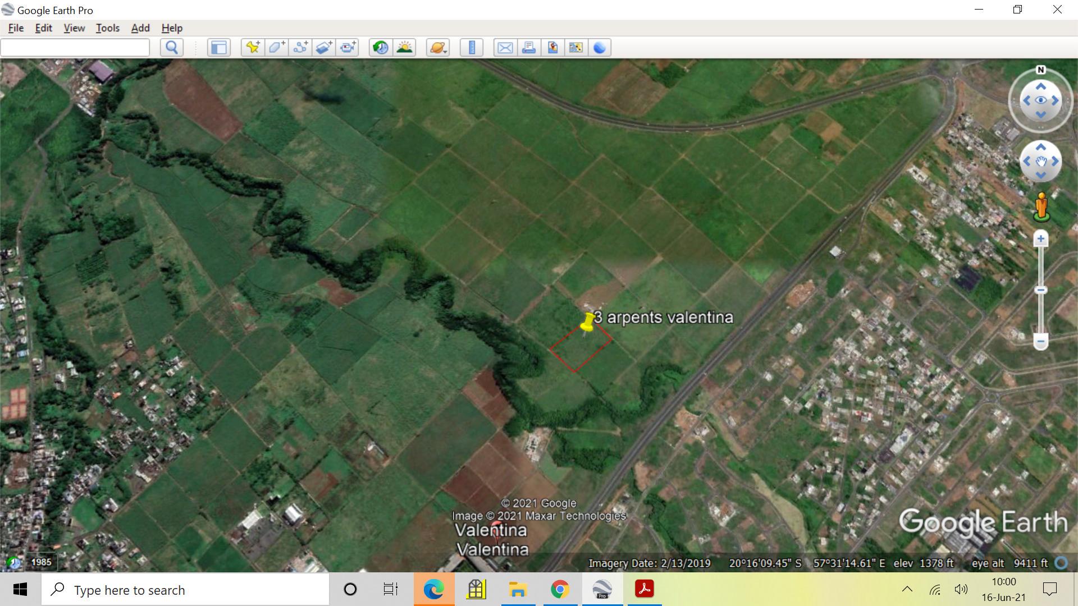
Task: Select the Add Path tool
Action: (x=300, y=48)
